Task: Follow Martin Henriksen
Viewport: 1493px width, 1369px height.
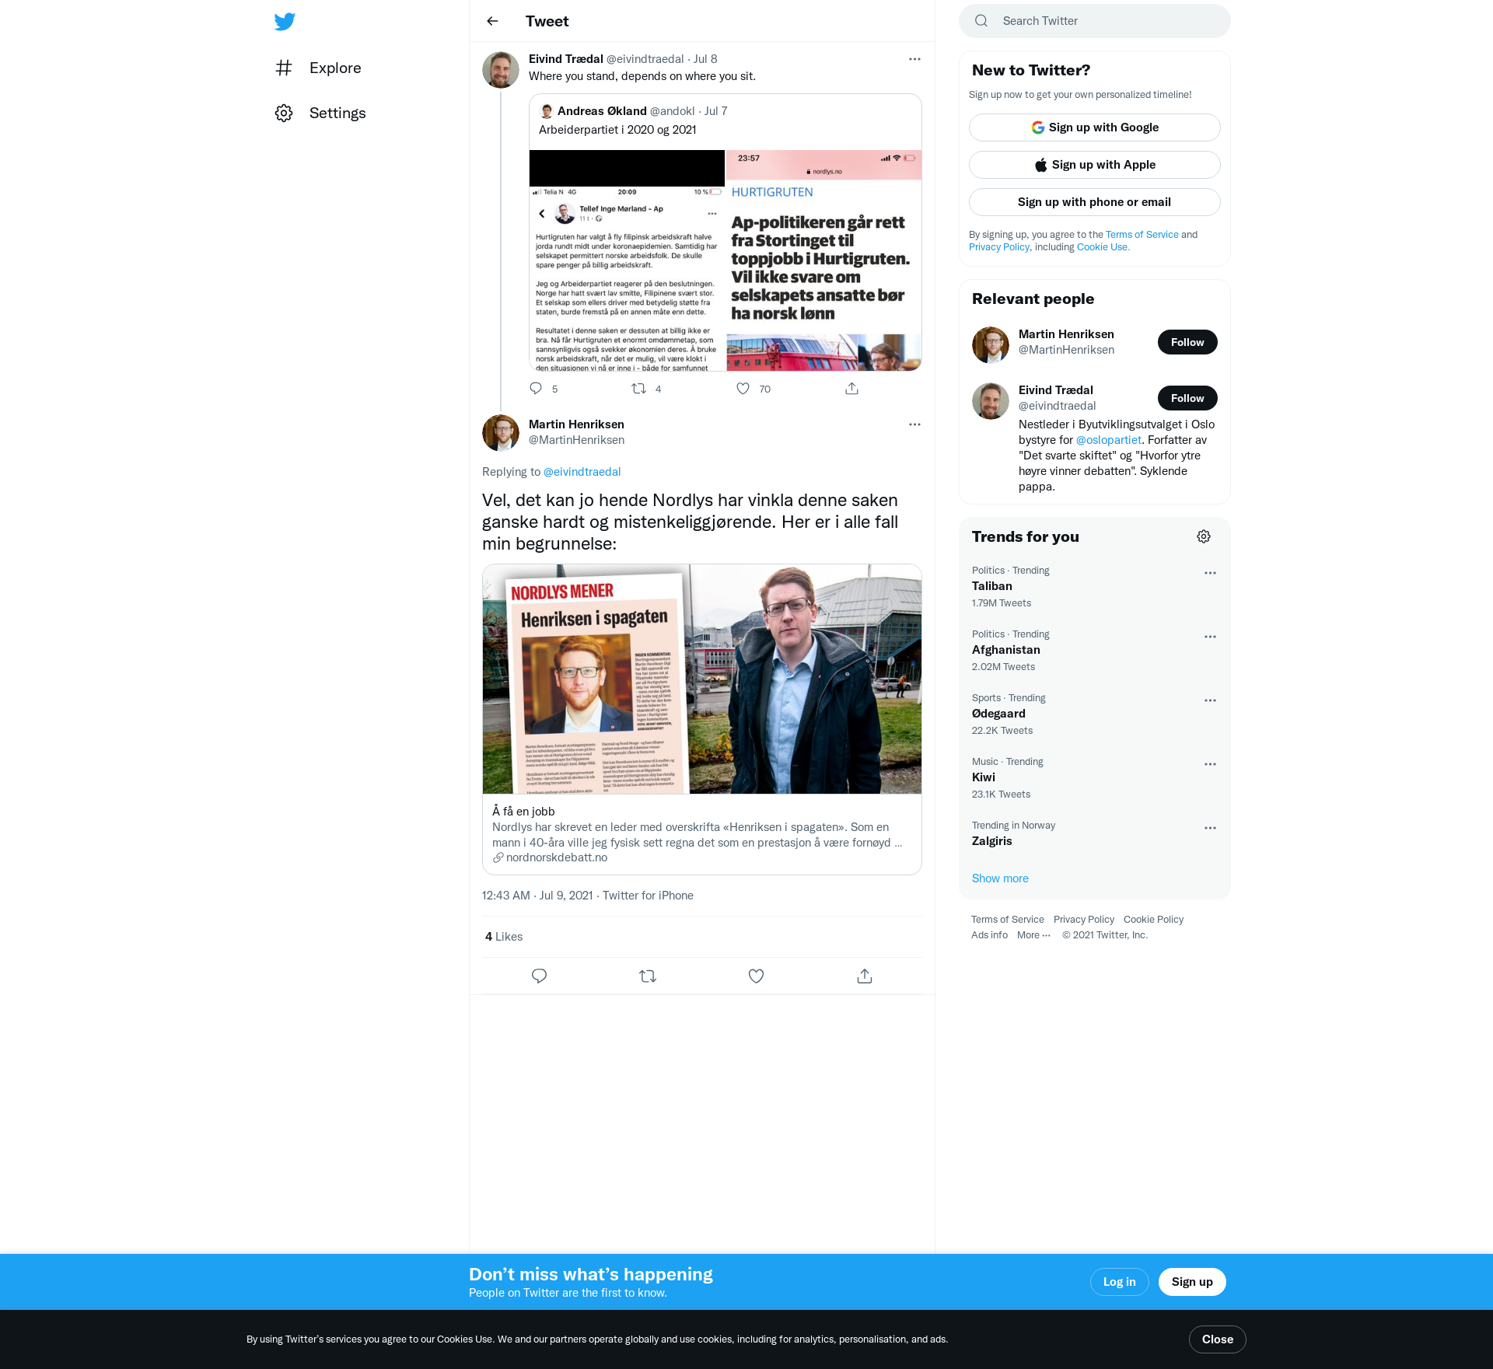Action: point(1187,342)
